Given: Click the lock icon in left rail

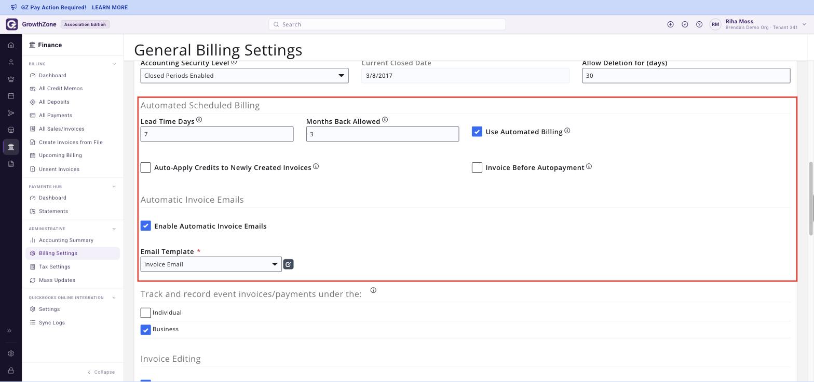Looking at the screenshot, I should [x=11, y=371].
